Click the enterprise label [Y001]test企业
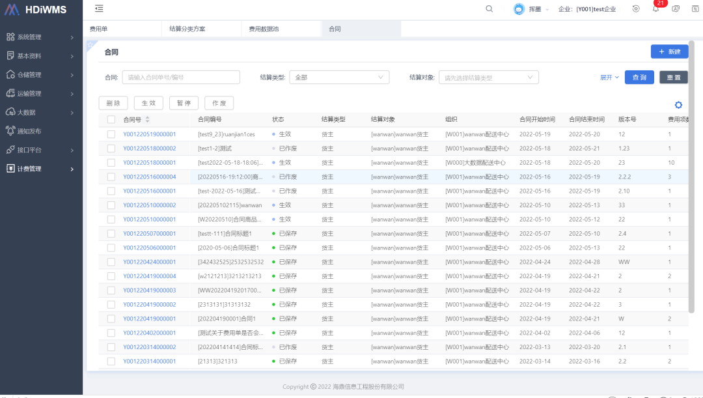 (x=596, y=9)
